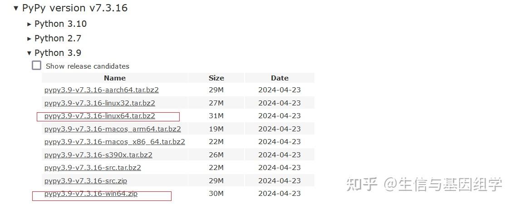Collapse the PyPy version v7.3.16 section

(x=16, y=8)
